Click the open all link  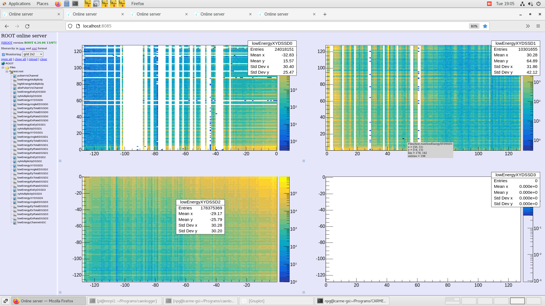pyautogui.click(x=6, y=59)
